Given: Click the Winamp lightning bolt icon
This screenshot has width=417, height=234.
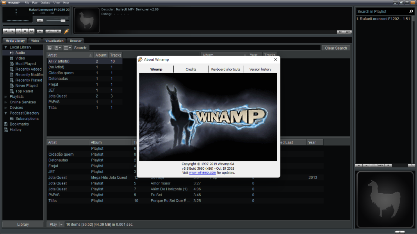Looking at the screenshot, I should 66,31.
